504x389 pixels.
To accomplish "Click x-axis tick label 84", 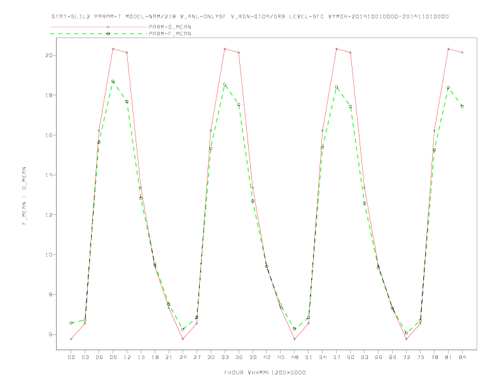I will click(x=462, y=357).
